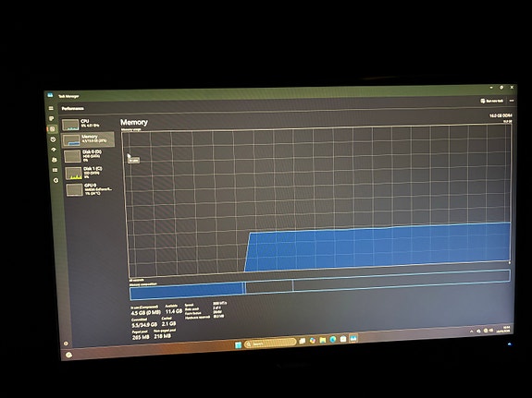This screenshot has height=398, width=532.
Task: Click the Run new task button
Action: (491, 101)
